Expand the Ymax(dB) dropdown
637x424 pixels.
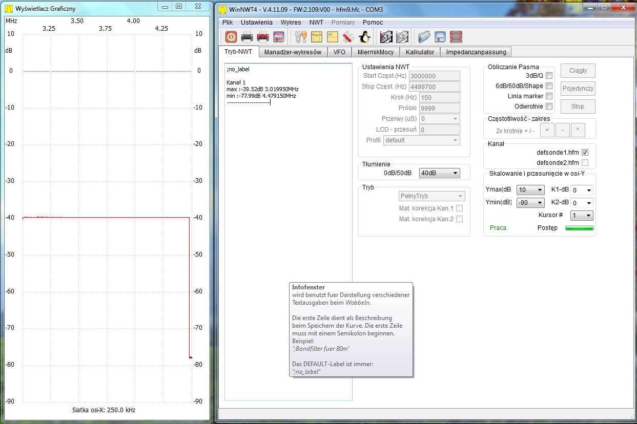pos(530,190)
